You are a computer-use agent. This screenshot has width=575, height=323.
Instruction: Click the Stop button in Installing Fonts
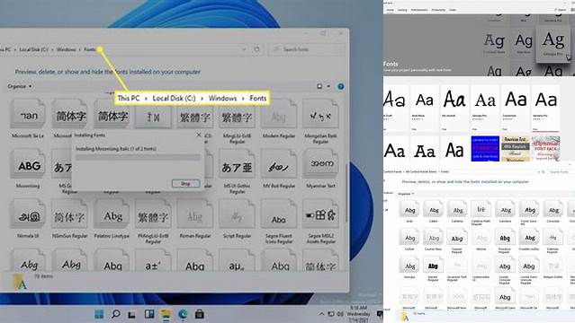pos(185,183)
